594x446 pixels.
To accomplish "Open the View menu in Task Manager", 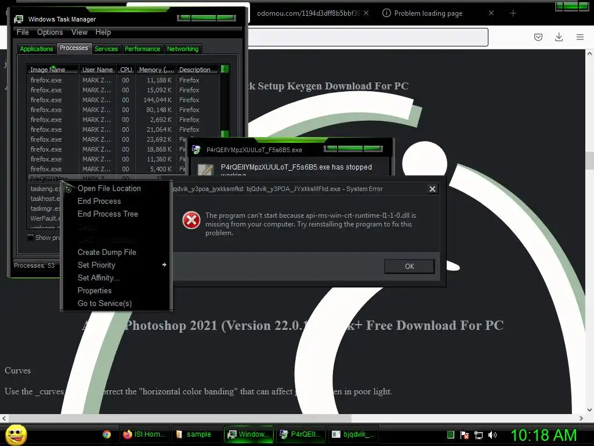I will click(79, 33).
